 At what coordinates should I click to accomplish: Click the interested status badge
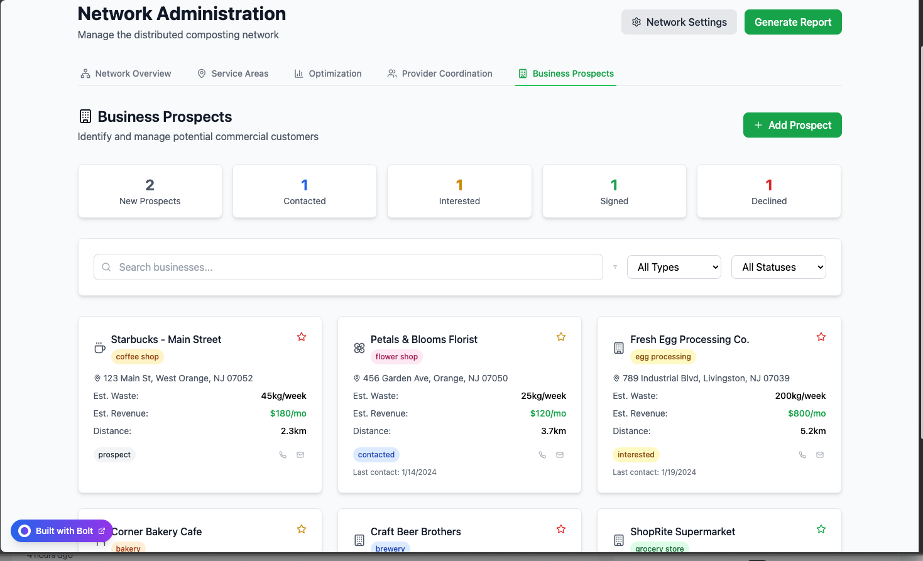636,455
